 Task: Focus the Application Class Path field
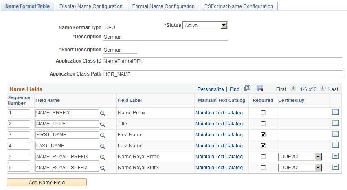[223, 74]
